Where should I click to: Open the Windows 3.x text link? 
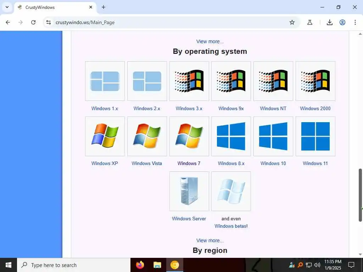[189, 108]
